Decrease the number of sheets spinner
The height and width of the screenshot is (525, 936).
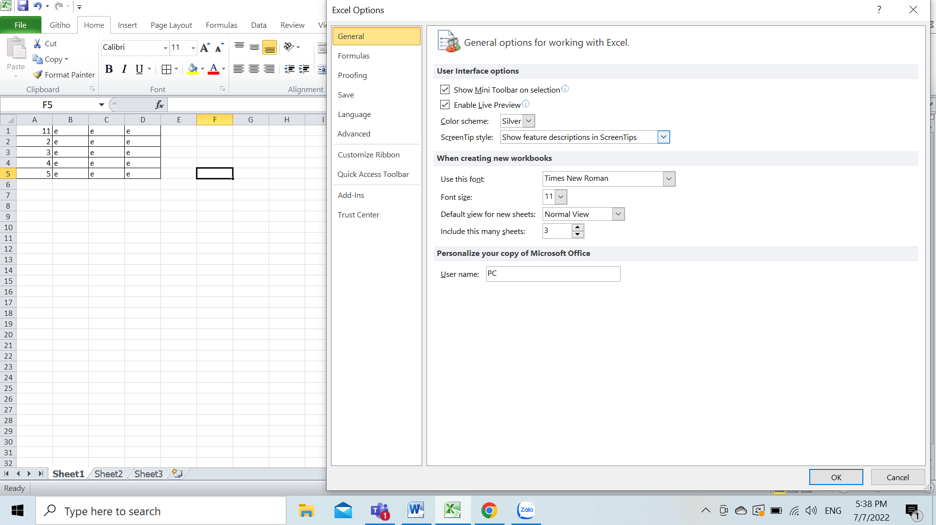(x=578, y=234)
